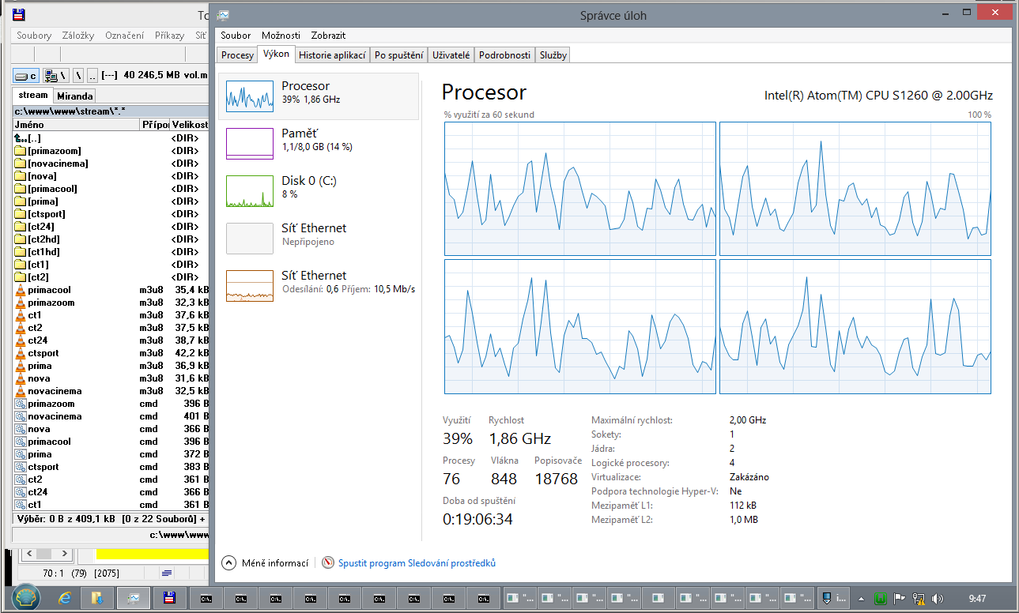Open the volume speaker tray icon
The width and height of the screenshot is (1019, 613).
pyautogui.click(x=937, y=598)
